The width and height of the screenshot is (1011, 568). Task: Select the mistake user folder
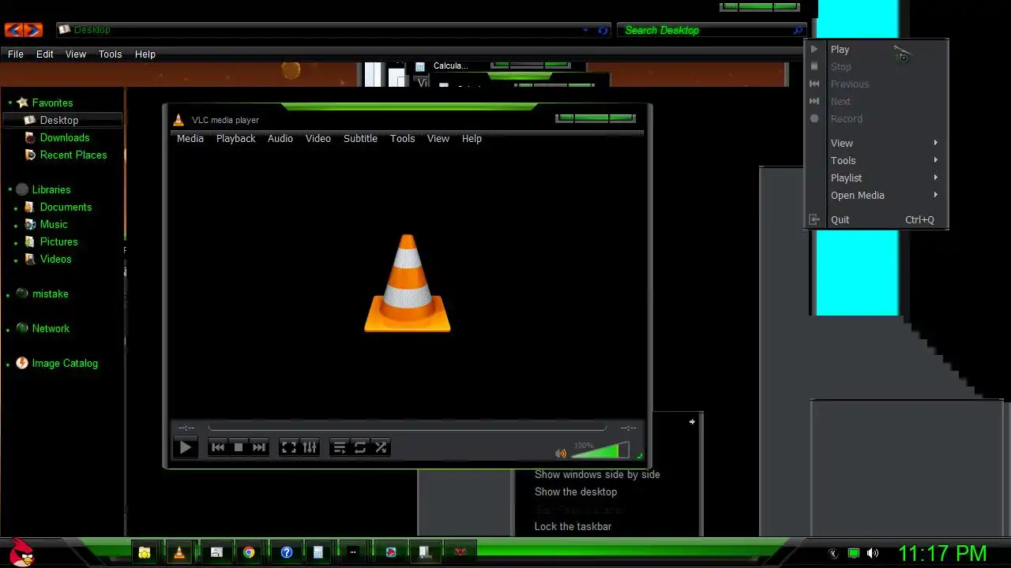[x=51, y=293]
